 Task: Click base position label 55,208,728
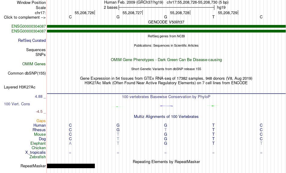click(x=180, y=13)
